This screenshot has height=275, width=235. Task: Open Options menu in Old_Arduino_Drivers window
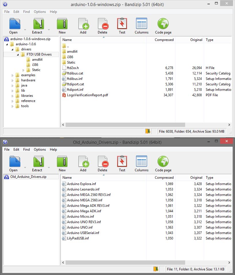[x=40, y=150]
